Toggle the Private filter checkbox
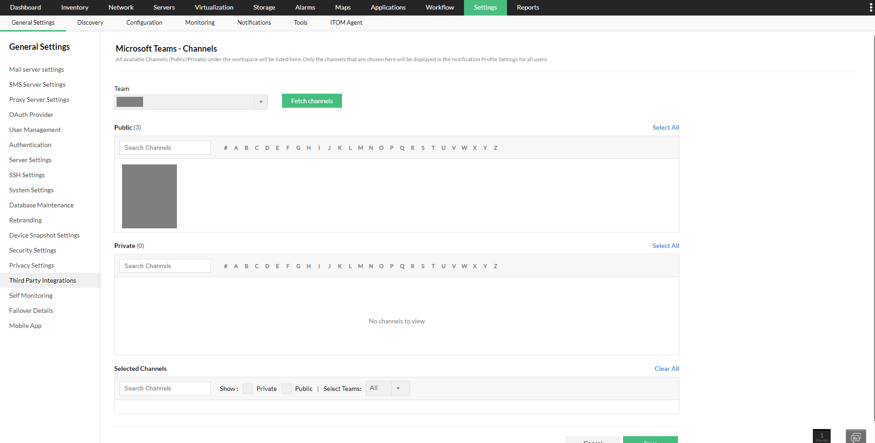Screen dimensions: 875x443 tap(248, 389)
